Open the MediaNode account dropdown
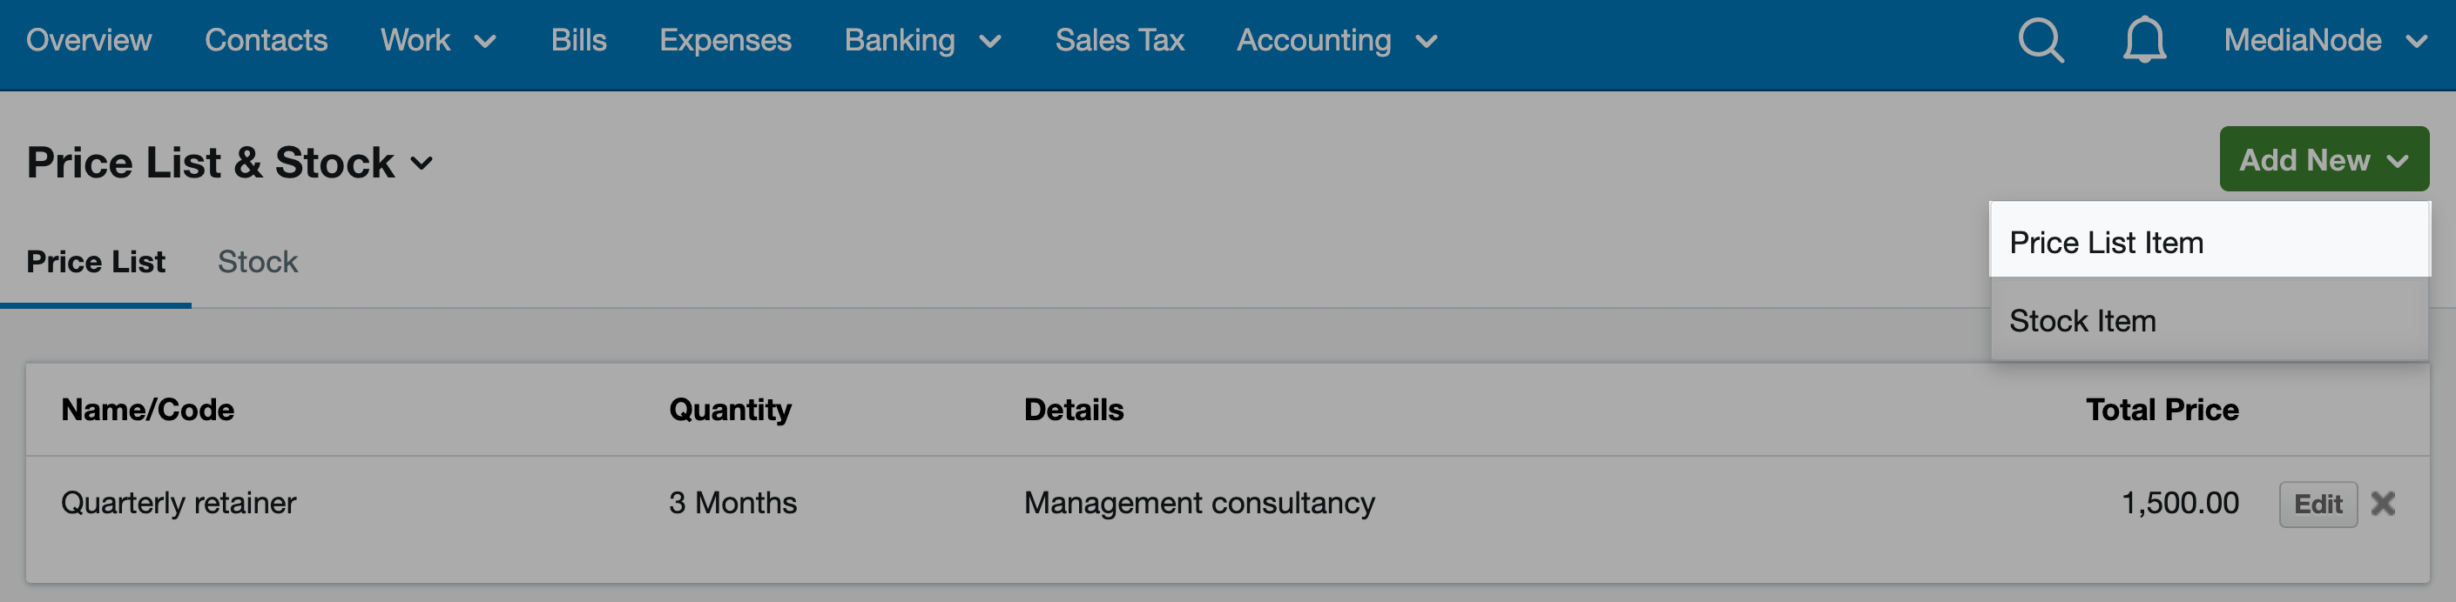 2324,41
